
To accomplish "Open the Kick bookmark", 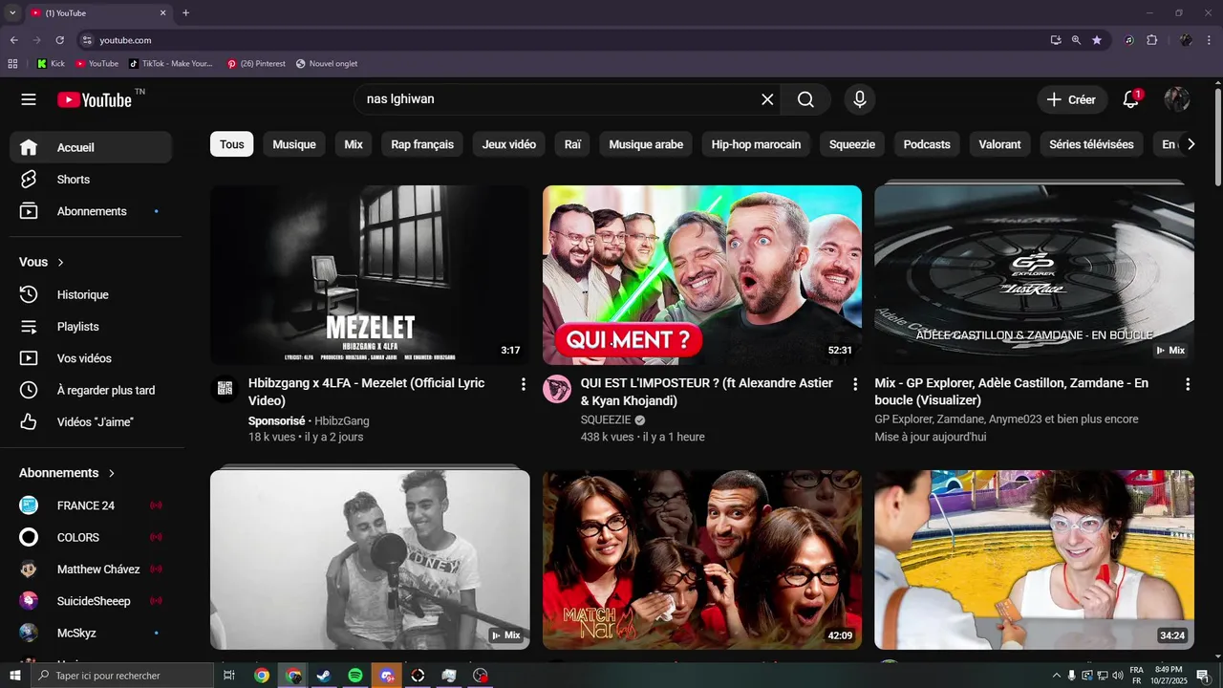I will coord(51,64).
